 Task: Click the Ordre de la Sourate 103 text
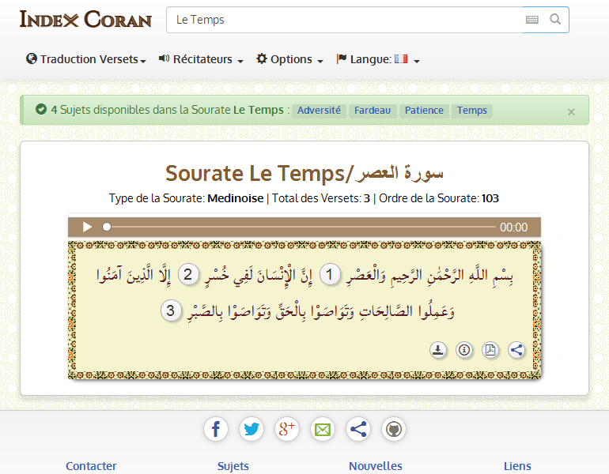439,198
